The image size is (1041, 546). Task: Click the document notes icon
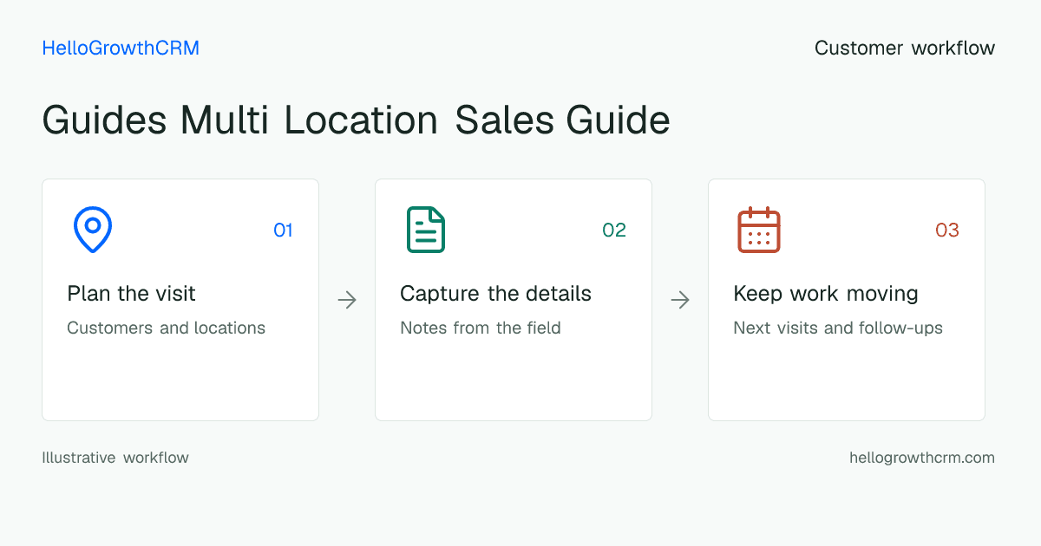click(426, 230)
